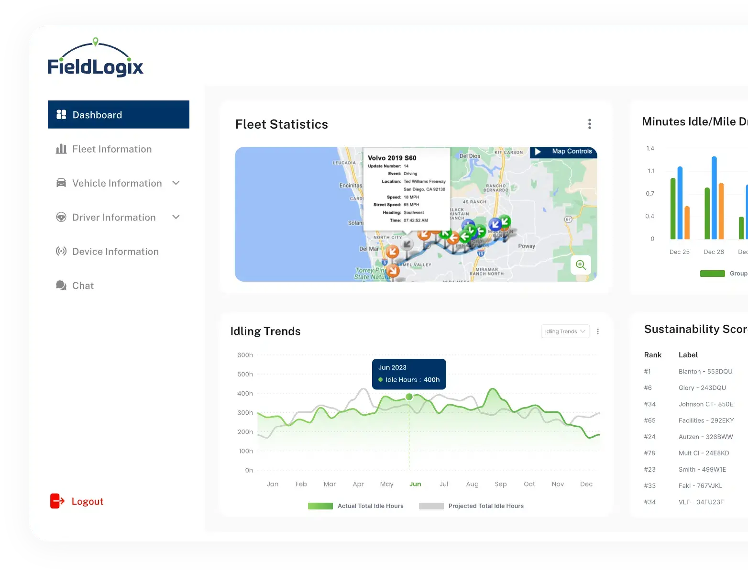Expand the Driver Information chevron
The width and height of the screenshot is (748, 574).
(x=176, y=217)
